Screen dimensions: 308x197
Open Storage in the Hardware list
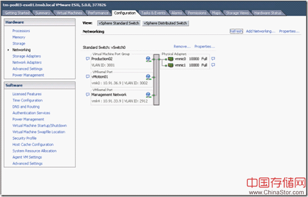click(19, 44)
